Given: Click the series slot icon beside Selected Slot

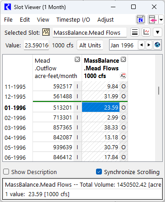Looking at the screenshot, I should 46,32.
